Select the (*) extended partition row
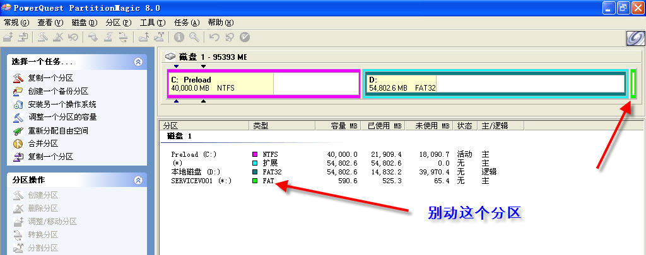Viewport: 646px width, 255px height. coord(331,163)
